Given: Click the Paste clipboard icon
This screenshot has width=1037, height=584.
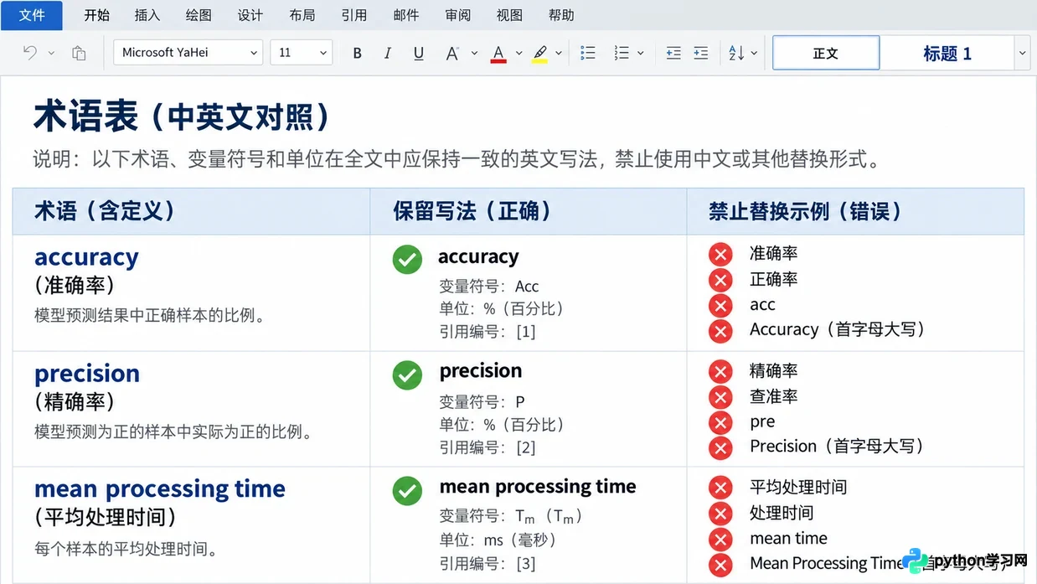Looking at the screenshot, I should coord(79,53).
